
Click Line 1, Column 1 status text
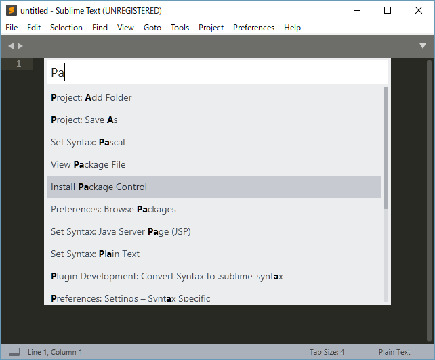pyautogui.click(x=55, y=352)
